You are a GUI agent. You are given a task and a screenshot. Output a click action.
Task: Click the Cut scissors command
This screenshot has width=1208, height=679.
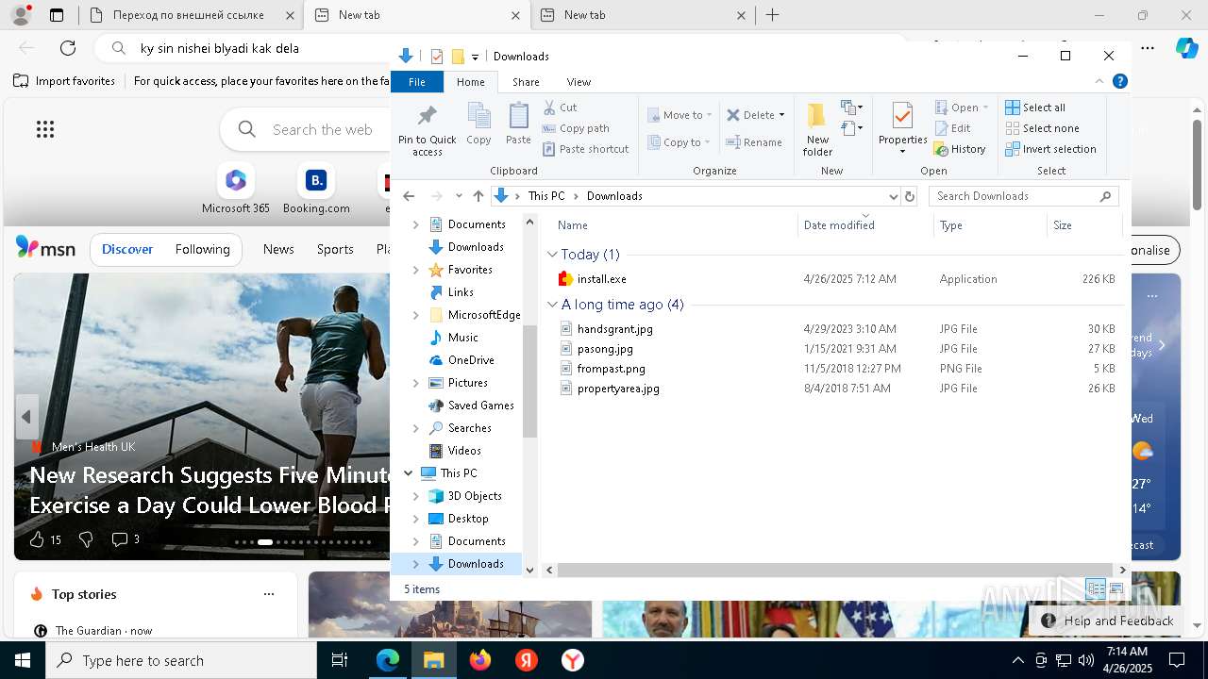point(561,108)
